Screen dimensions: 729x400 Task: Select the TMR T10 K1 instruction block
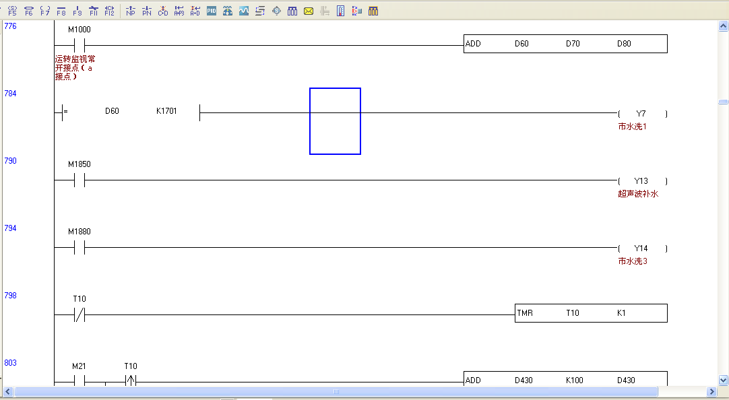(591, 313)
